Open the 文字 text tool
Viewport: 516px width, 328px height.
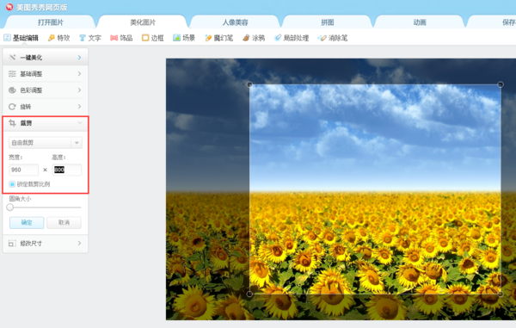coord(90,38)
